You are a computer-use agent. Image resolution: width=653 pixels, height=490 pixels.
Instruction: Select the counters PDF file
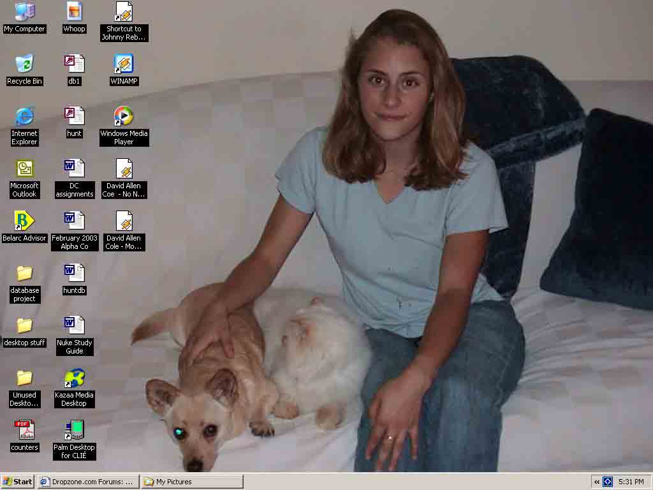coord(24,431)
